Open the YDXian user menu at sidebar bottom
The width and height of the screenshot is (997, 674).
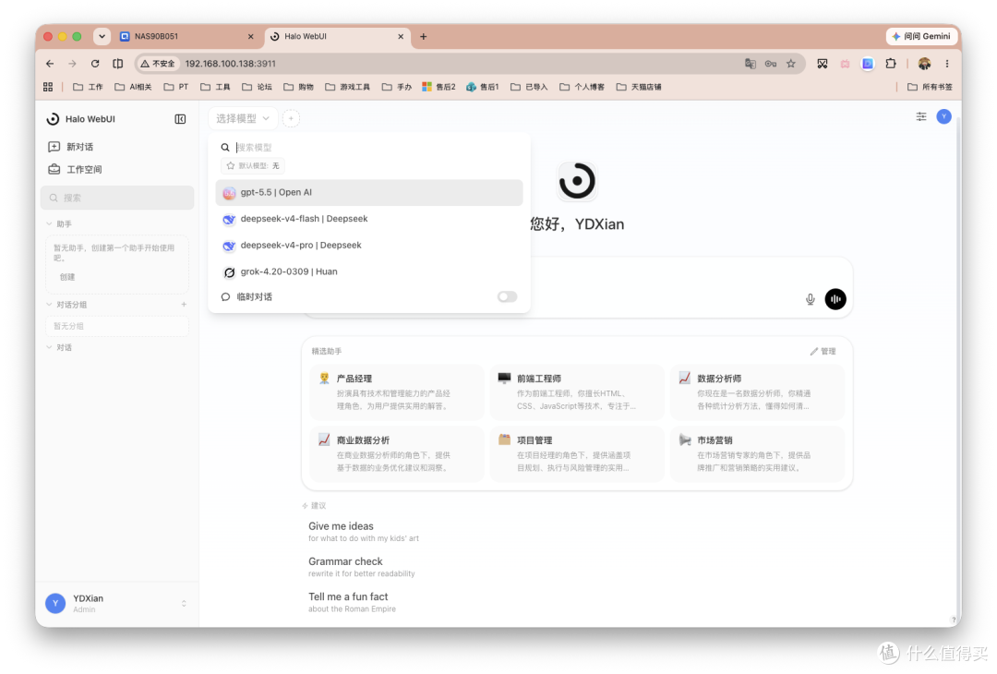click(x=117, y=604)
